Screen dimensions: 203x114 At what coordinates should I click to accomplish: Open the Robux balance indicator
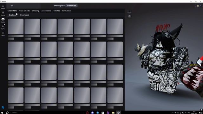199,6
